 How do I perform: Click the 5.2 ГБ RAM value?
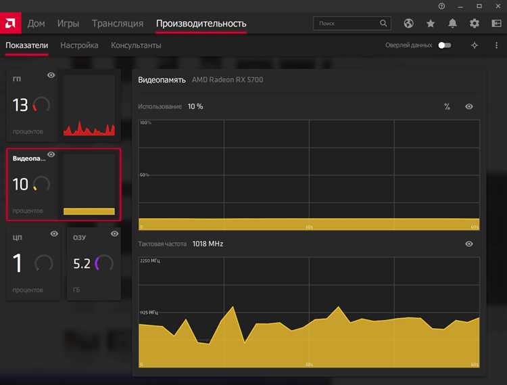[82, 264]
